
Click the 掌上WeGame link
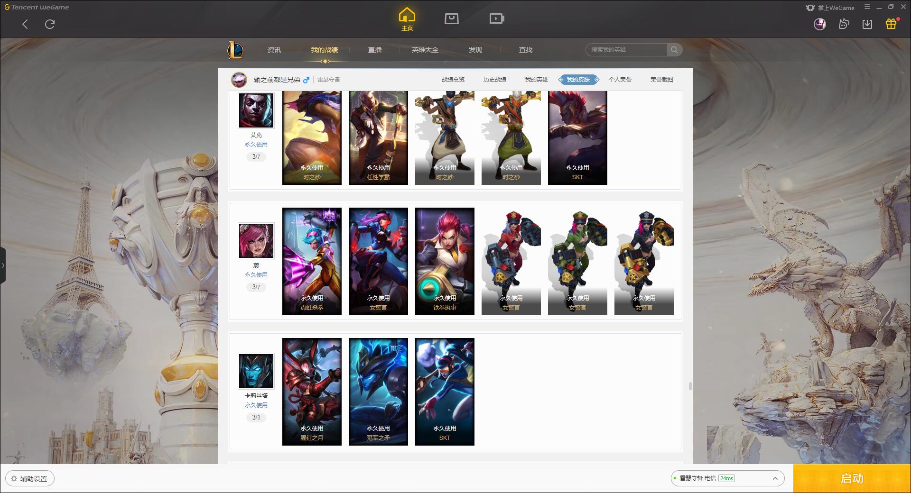tap(830, 8)
